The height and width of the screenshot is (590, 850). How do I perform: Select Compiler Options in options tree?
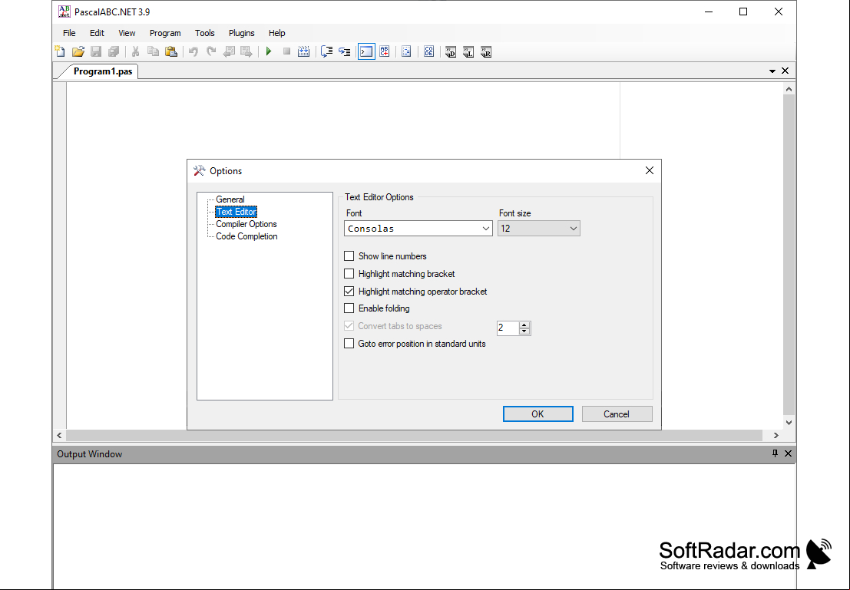(x=246, y=224)
